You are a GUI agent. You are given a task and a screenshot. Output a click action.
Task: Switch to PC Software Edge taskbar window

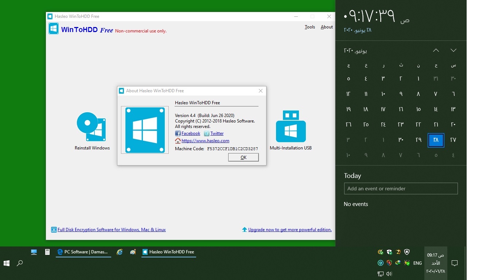83,252
